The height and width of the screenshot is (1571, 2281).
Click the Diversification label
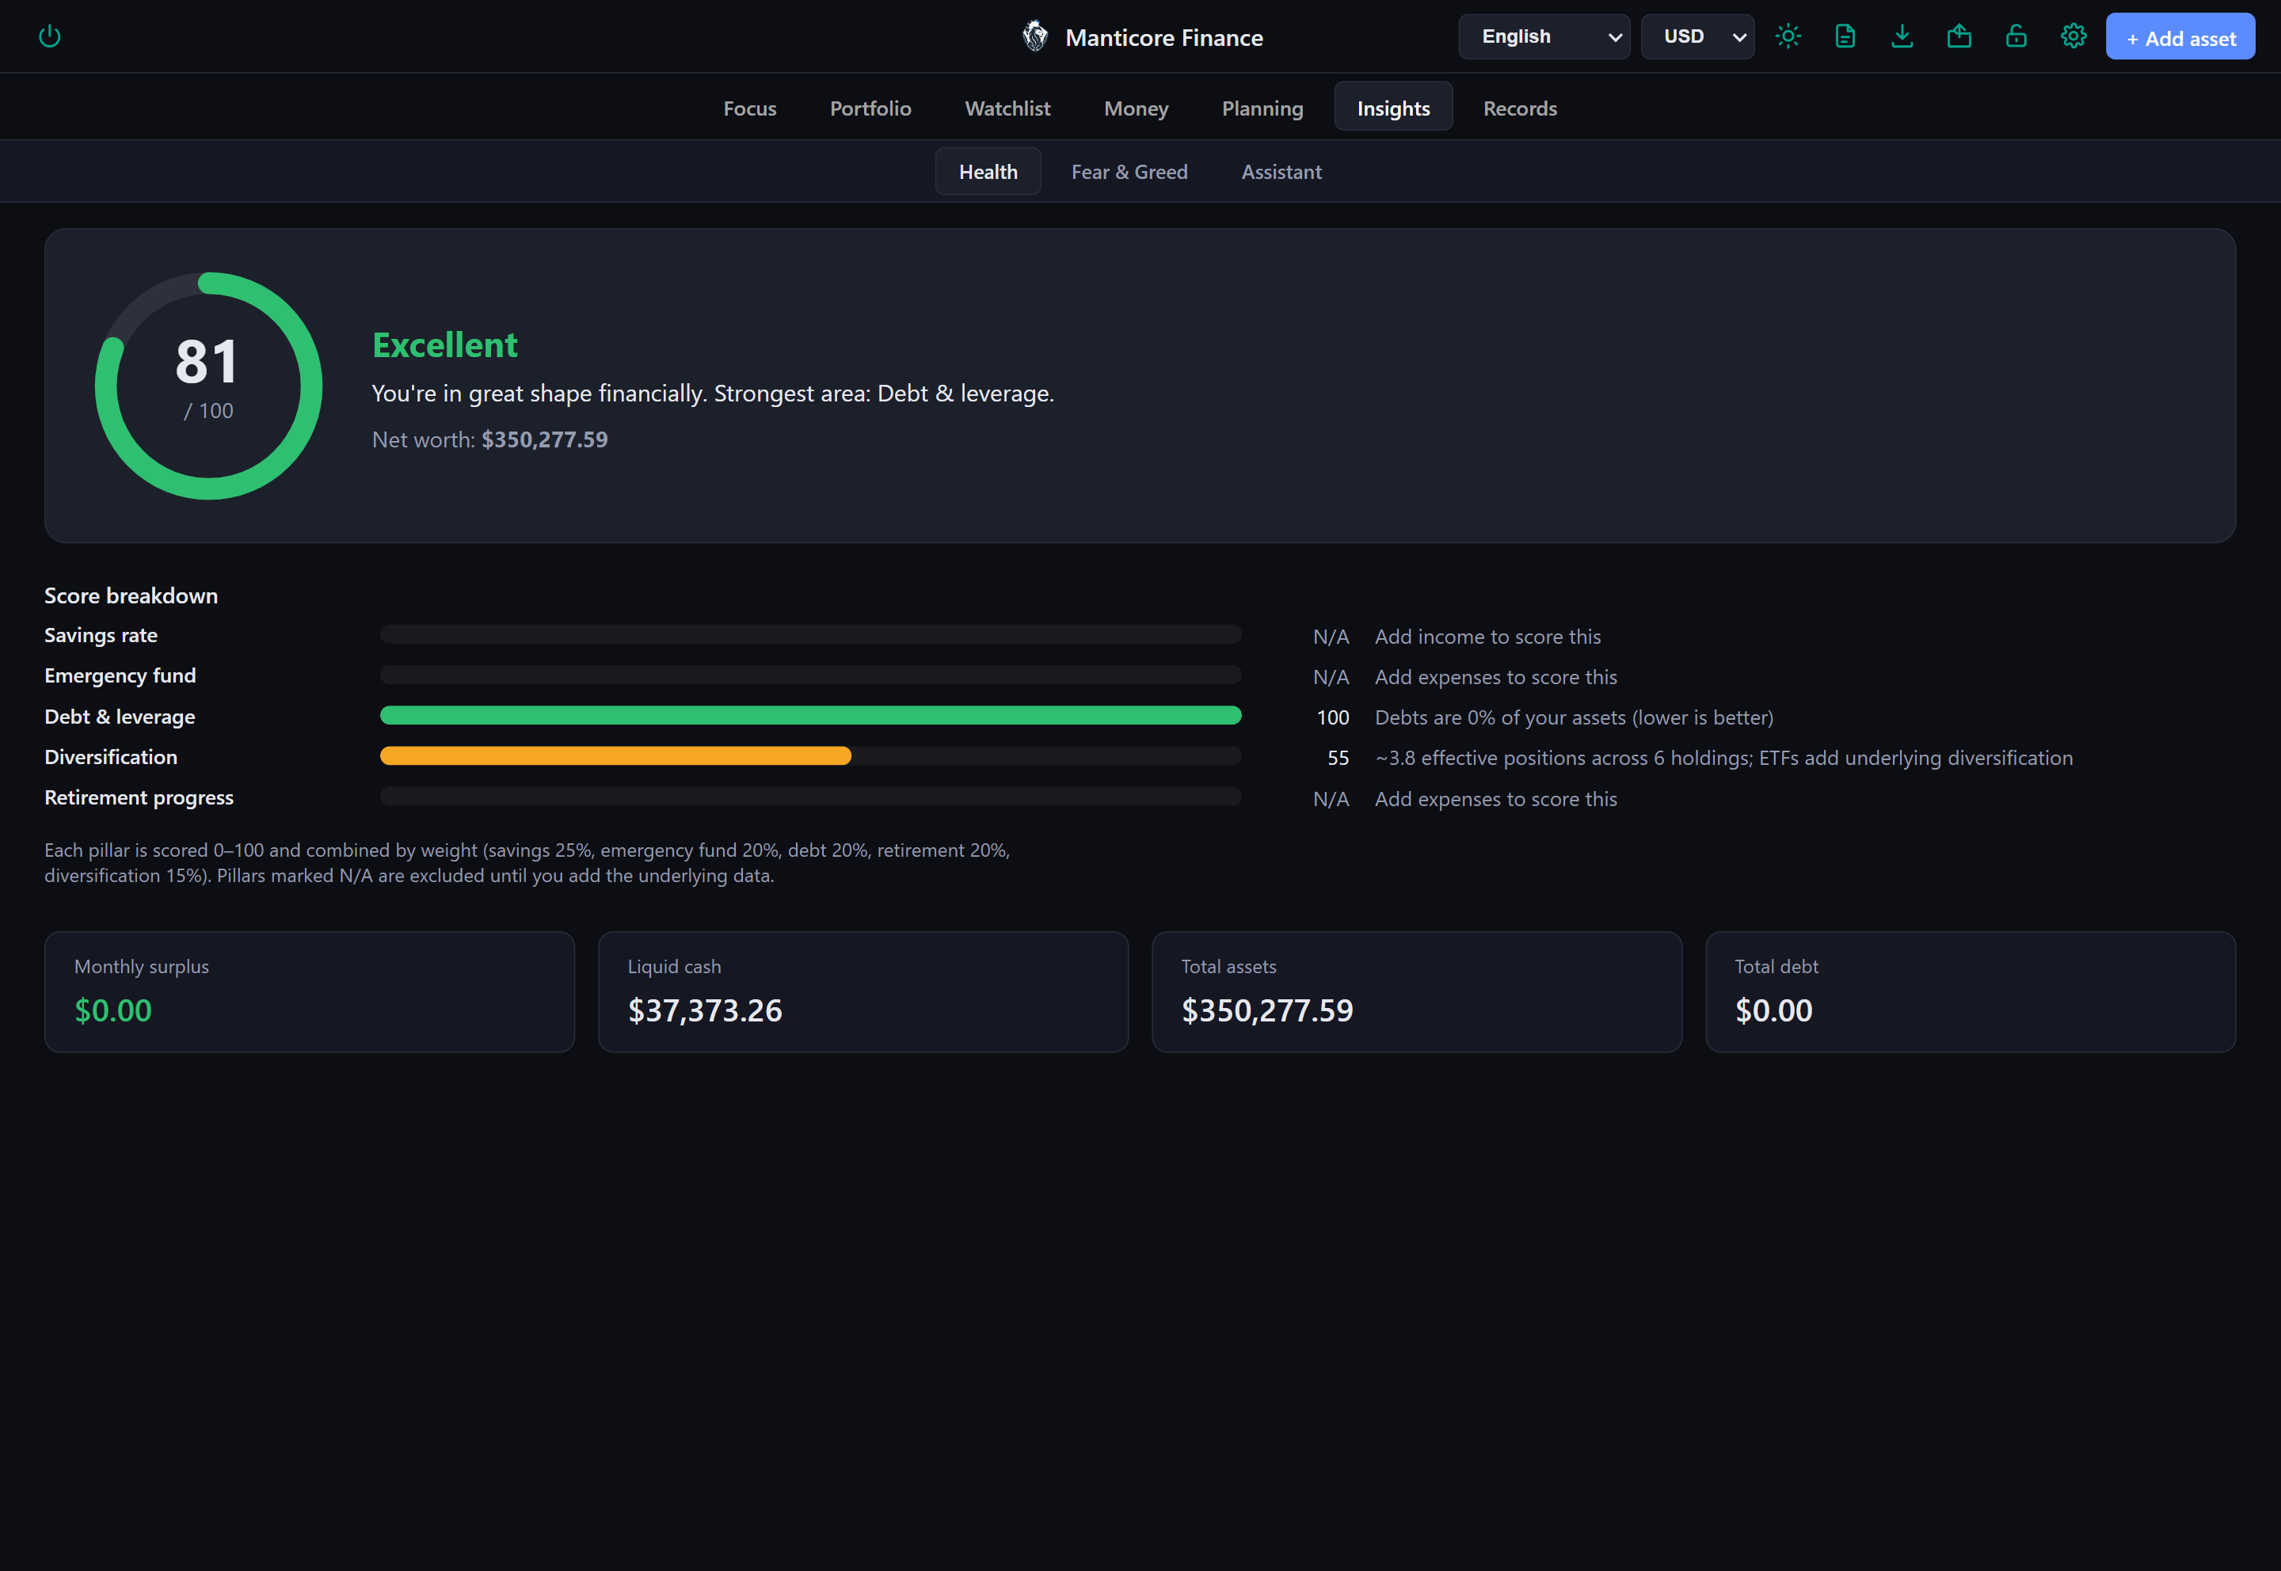click(x=110, y=757)
